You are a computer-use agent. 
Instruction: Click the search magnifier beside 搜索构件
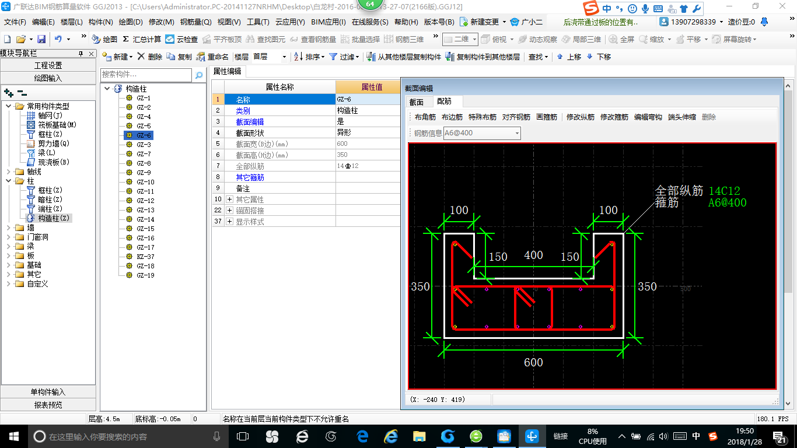[199, 75]
